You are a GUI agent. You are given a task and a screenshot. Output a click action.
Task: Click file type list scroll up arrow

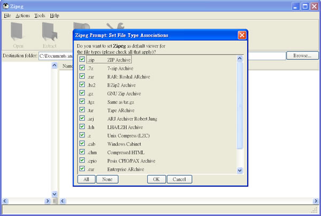pyautogui.click(x=240, y=59)
